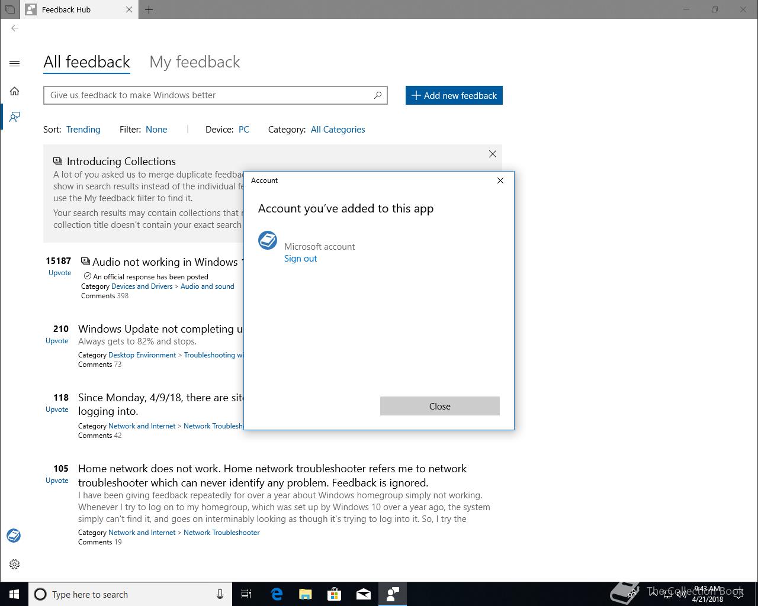Screen dimensions: 758x606
Task: Click the Microsoft account avatar icon
Action: tap(268, 240)
